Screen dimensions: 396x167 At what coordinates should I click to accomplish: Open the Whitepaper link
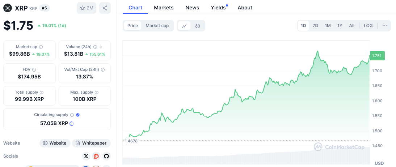tap(91, 143)
